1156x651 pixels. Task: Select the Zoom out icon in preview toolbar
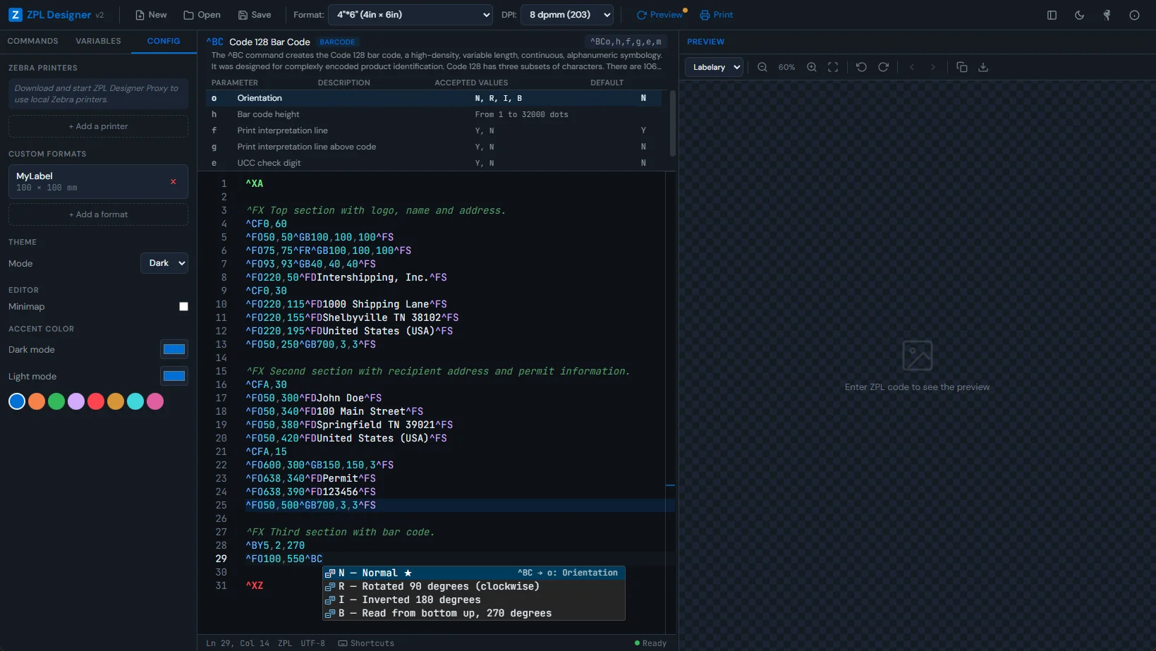[x=762, y=67]
